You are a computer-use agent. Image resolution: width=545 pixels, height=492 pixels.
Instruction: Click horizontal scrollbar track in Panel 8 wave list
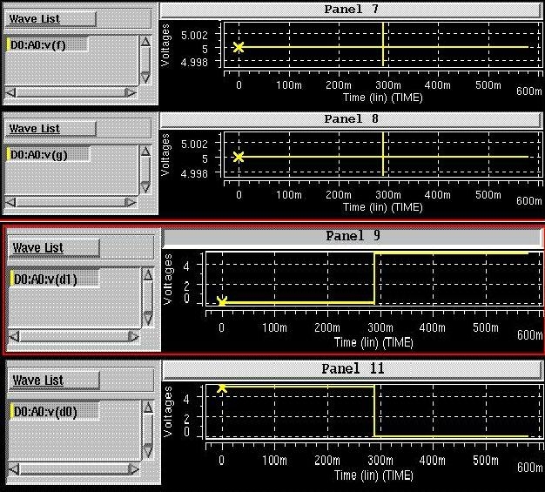[71, 202]
